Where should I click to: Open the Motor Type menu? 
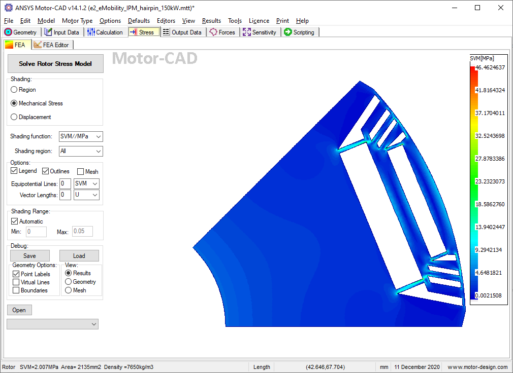(x=77, y=21)
